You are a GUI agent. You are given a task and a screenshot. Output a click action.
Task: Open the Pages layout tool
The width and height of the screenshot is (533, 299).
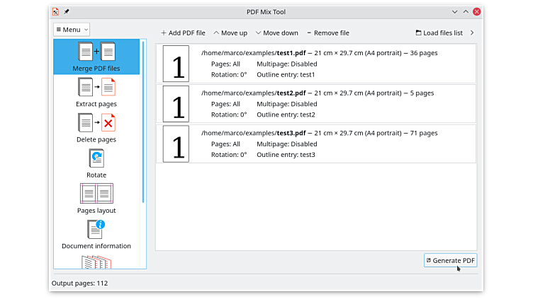pyautogui.click(x=96, y=194)
